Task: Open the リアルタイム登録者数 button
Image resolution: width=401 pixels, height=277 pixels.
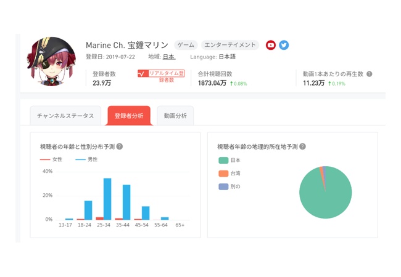Action: [161, 76]
